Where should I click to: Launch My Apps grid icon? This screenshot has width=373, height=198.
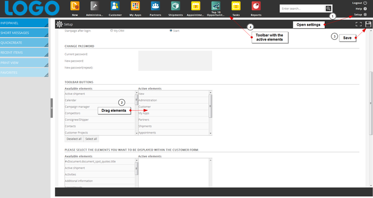(x=135, y=6)
